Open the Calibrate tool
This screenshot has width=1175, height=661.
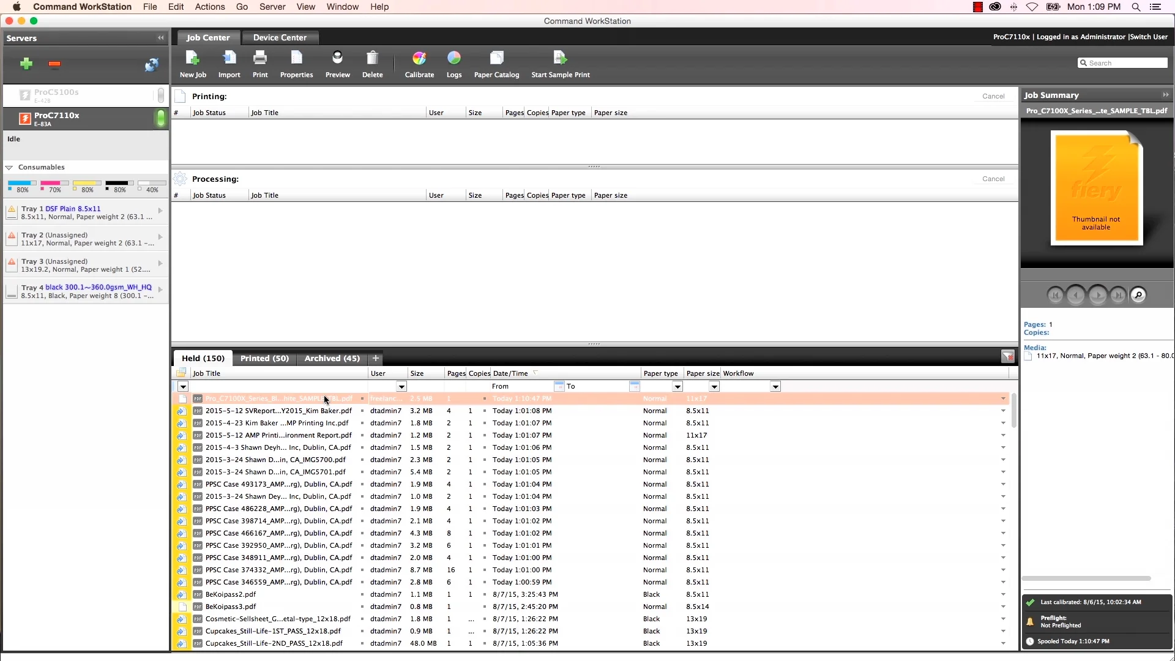tap(419, 59)
